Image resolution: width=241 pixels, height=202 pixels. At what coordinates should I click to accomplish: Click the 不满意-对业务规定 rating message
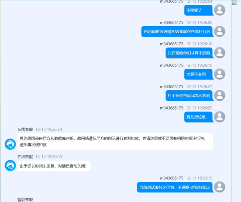pos(175,187)
